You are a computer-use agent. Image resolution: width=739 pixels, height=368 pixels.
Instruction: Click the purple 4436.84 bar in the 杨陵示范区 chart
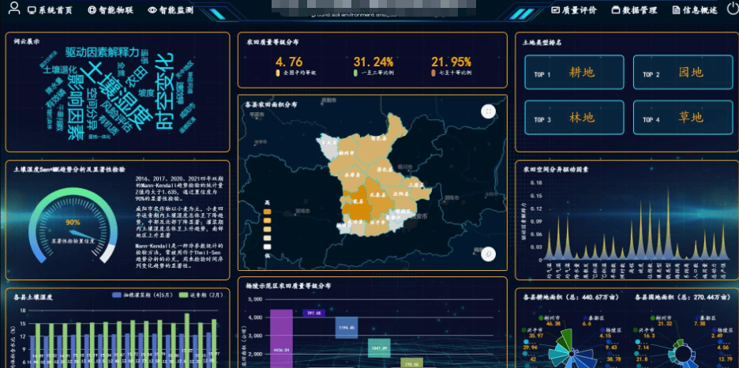pyautogui.click(x=281, y=338)
